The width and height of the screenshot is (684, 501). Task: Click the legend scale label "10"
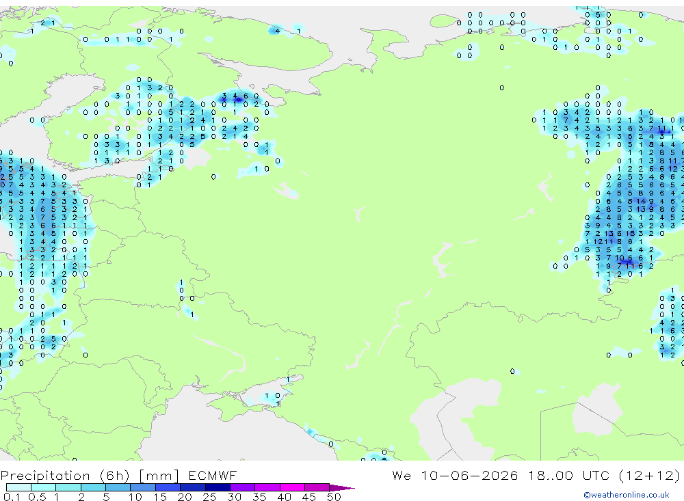click(135, 497)
